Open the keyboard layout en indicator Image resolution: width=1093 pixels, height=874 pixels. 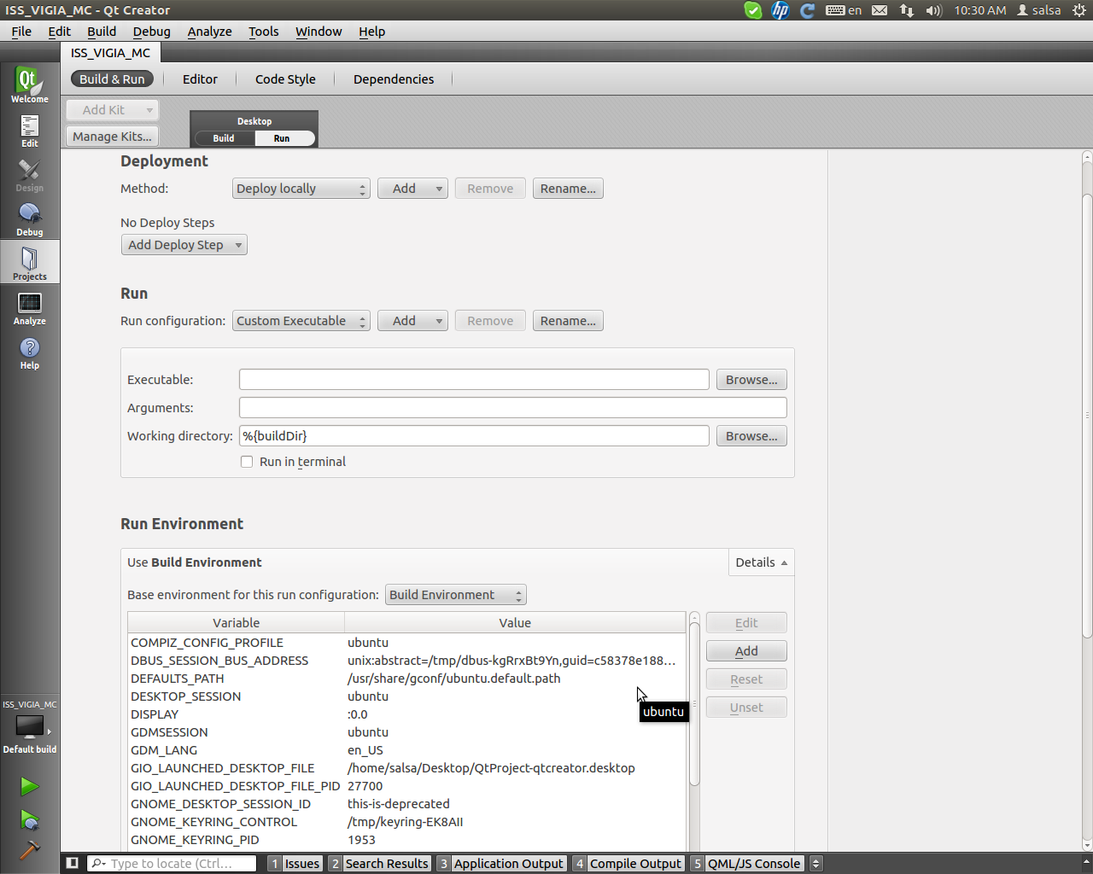(844, 10)
